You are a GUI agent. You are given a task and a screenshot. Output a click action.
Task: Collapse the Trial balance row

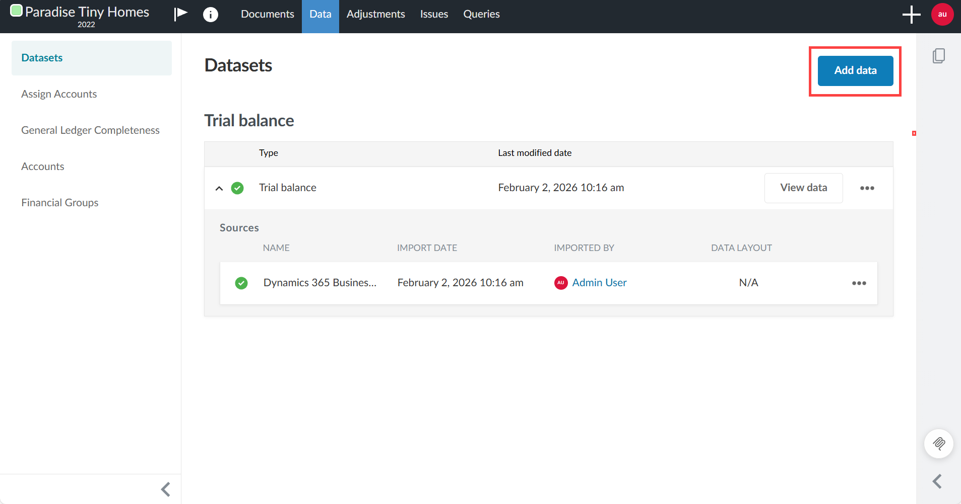point(219,189)
